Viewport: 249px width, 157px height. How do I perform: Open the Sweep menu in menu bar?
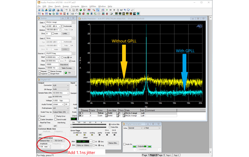(65, 6)
